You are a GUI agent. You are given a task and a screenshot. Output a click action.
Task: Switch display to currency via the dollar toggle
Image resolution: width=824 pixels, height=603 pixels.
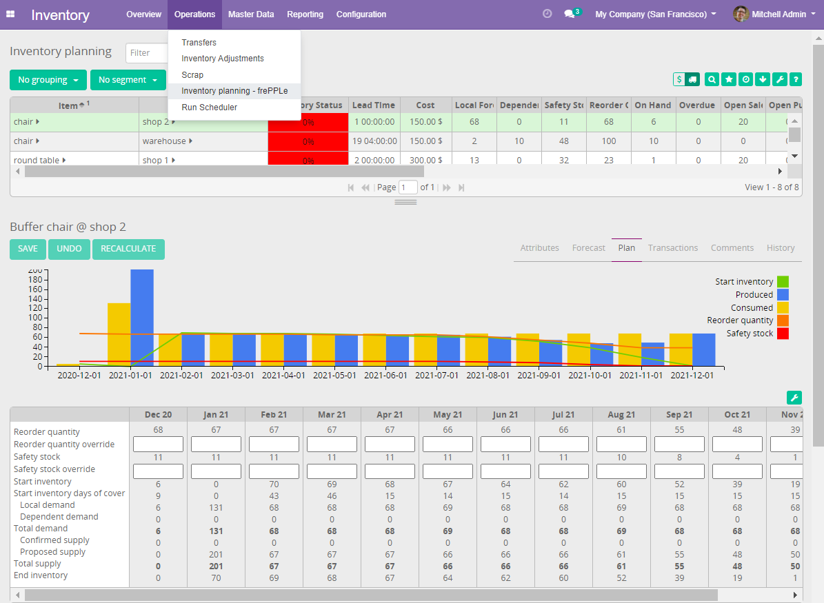click(680, 79)
